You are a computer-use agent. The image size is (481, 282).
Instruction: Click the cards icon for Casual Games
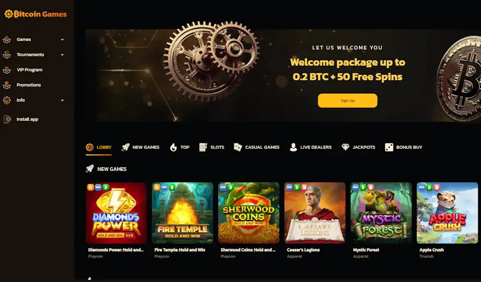(x=238, y=147)
